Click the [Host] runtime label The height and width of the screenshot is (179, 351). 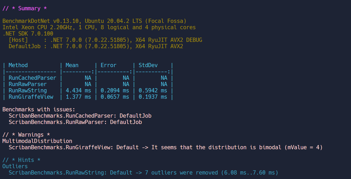(x=18, y=40)
